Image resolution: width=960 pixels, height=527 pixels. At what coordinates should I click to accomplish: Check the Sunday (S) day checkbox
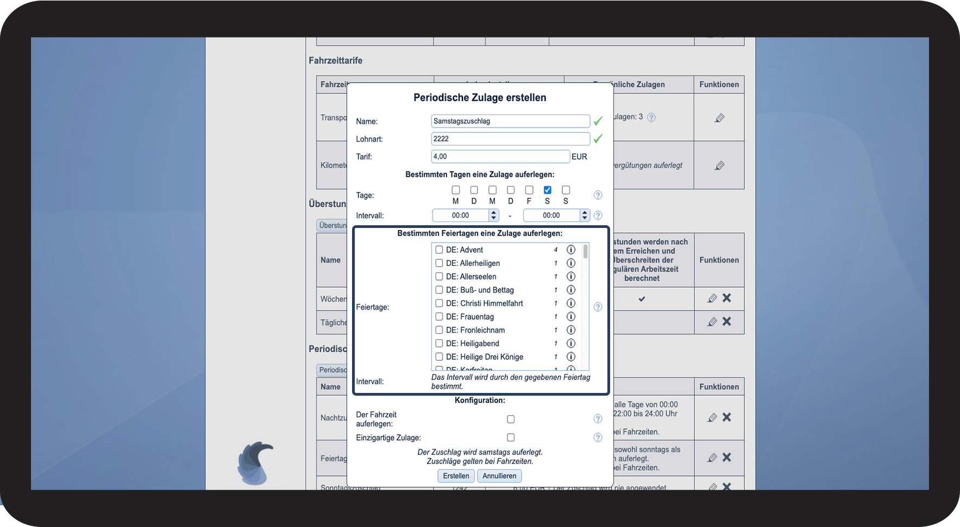566,190
